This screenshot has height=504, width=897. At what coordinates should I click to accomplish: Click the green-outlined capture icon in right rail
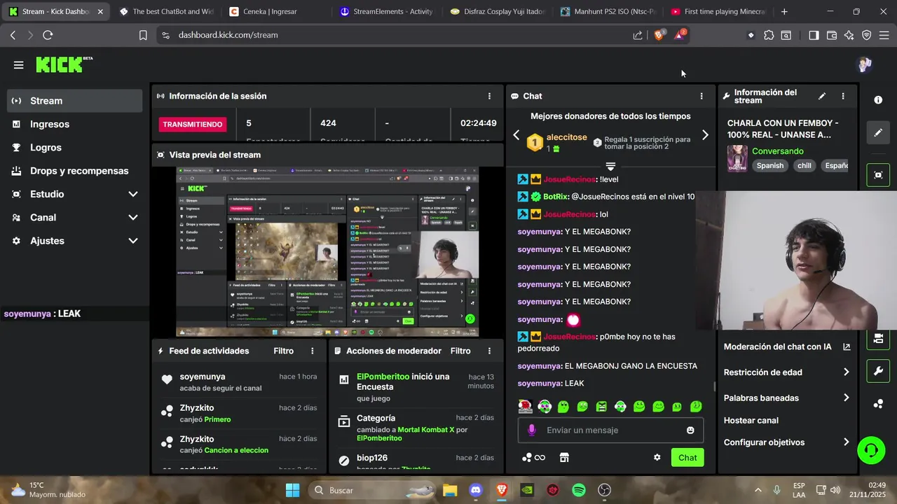(878, 175)
